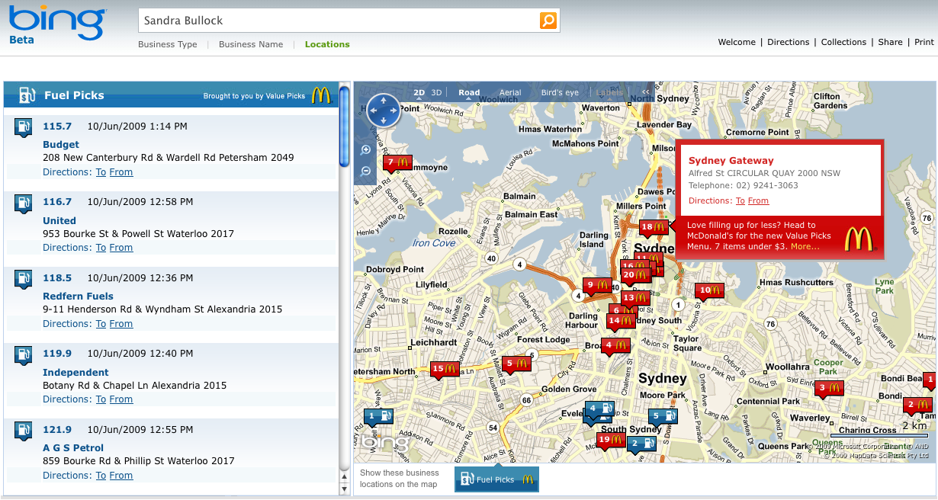The image size is (938, 500).
Task: Click the United station name link
Action: tap(59, 220)
